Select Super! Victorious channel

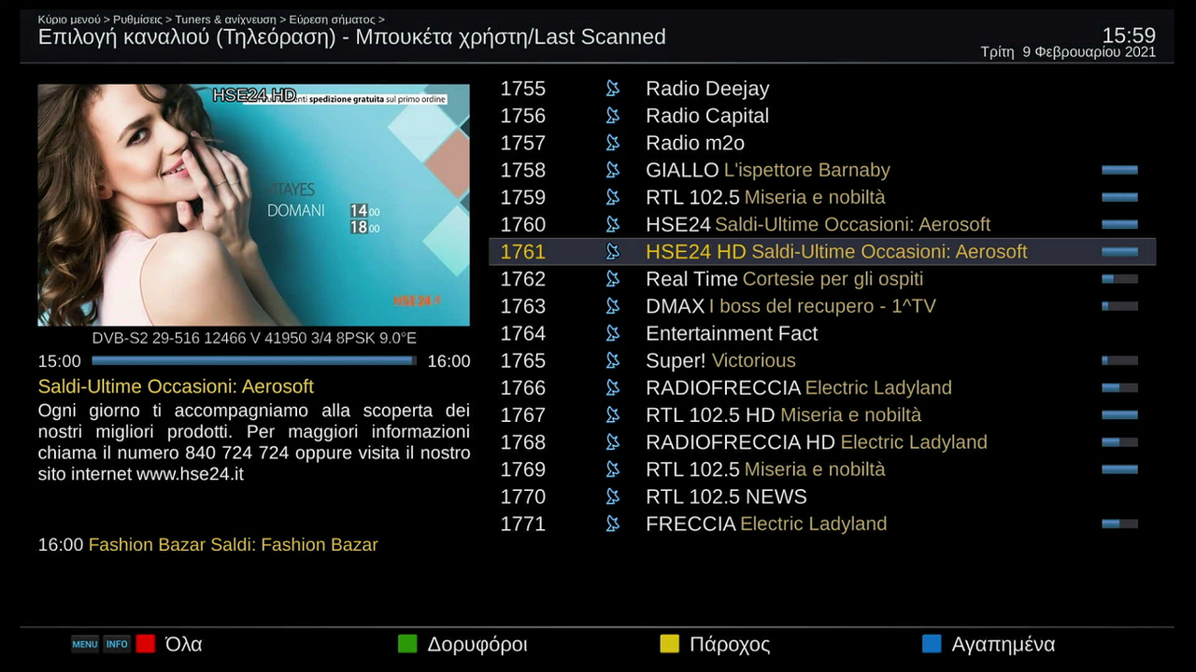click(822, 360)
